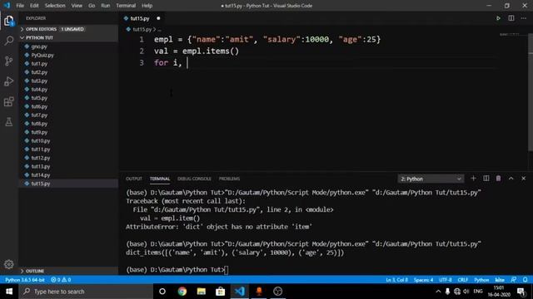Screen dimensions: 533x299
Task: Click the Ln, Col cursor position indicator
Action: tap(396, 280)
